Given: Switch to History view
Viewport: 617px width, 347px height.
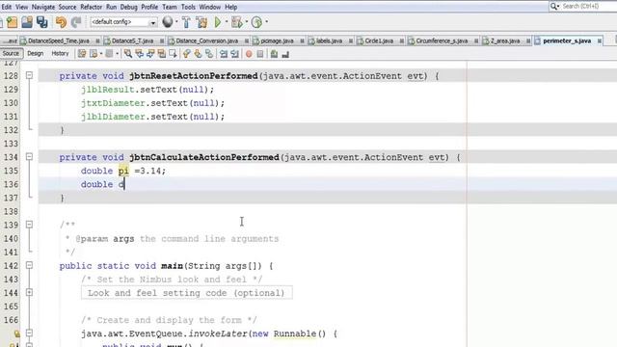Looking at the screenshot, I should (x=60, y=54).
